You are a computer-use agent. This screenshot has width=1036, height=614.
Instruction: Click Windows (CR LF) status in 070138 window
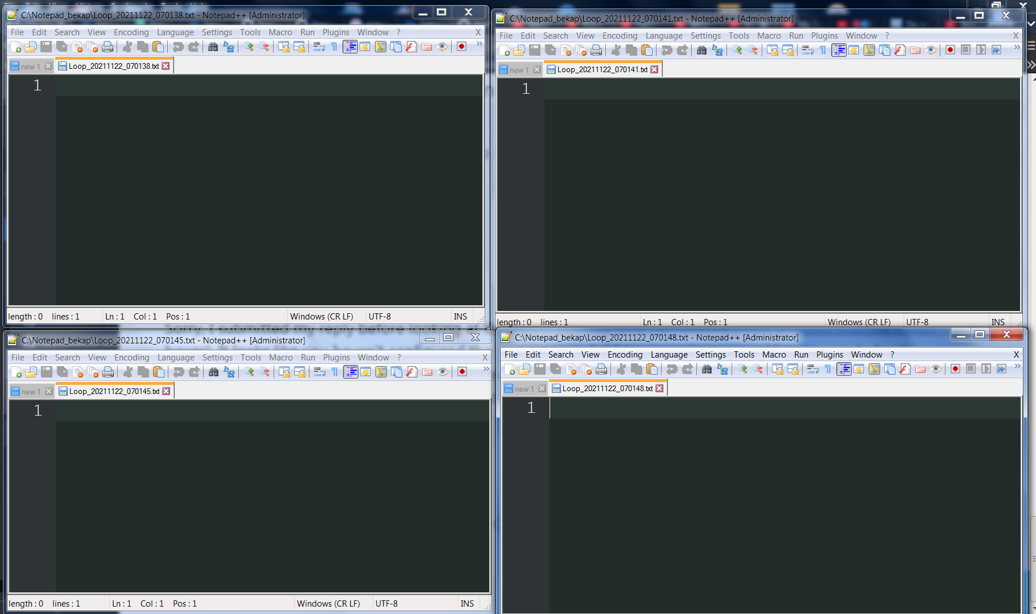click(x=321, y=317)
